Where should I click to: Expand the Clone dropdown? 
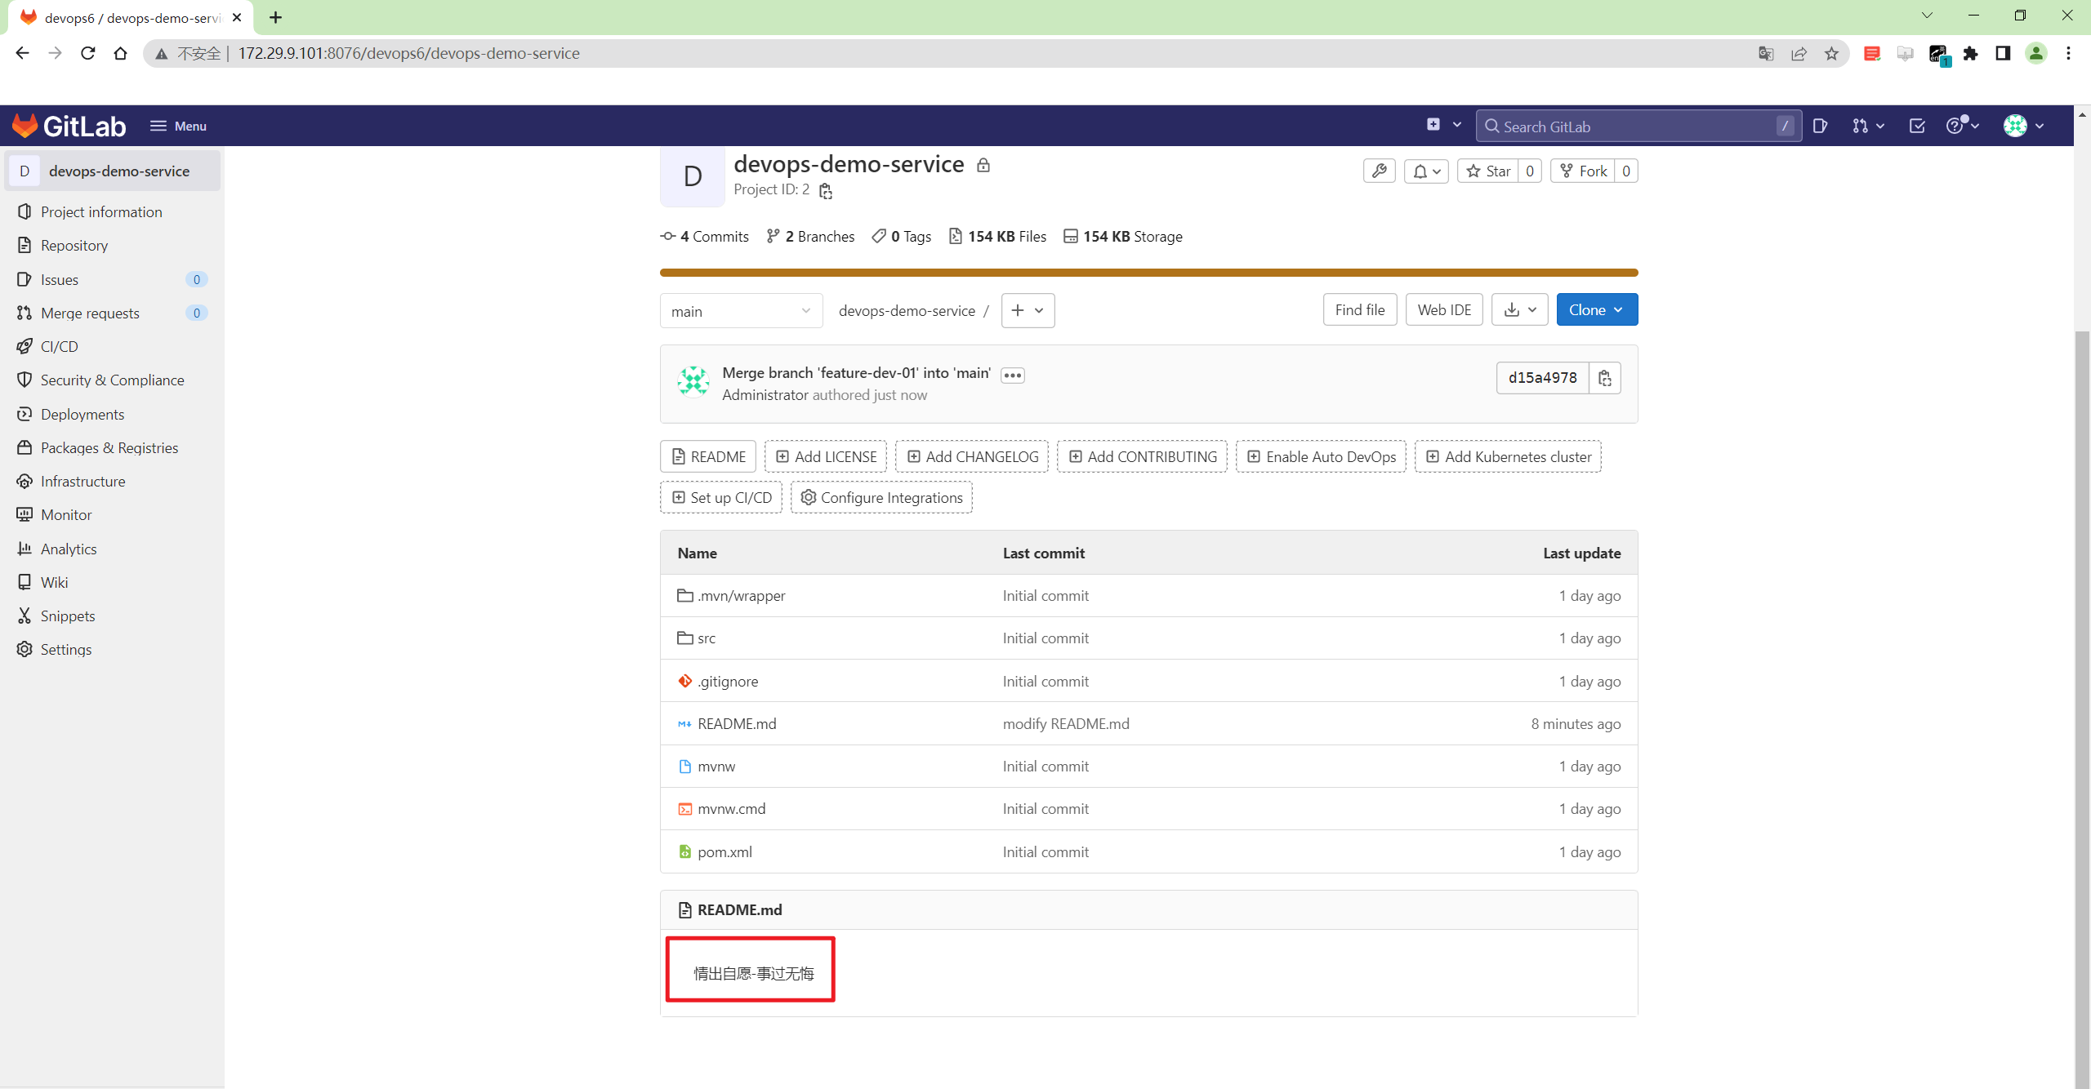click(1596, 310)
